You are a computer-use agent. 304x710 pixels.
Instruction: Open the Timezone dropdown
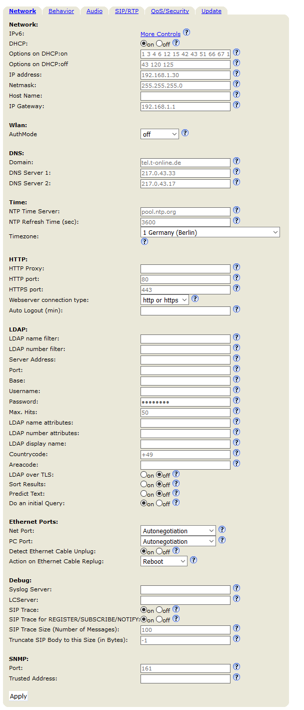tap(210, 232)
